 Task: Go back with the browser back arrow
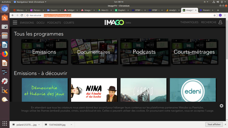[x=13, y=15]
